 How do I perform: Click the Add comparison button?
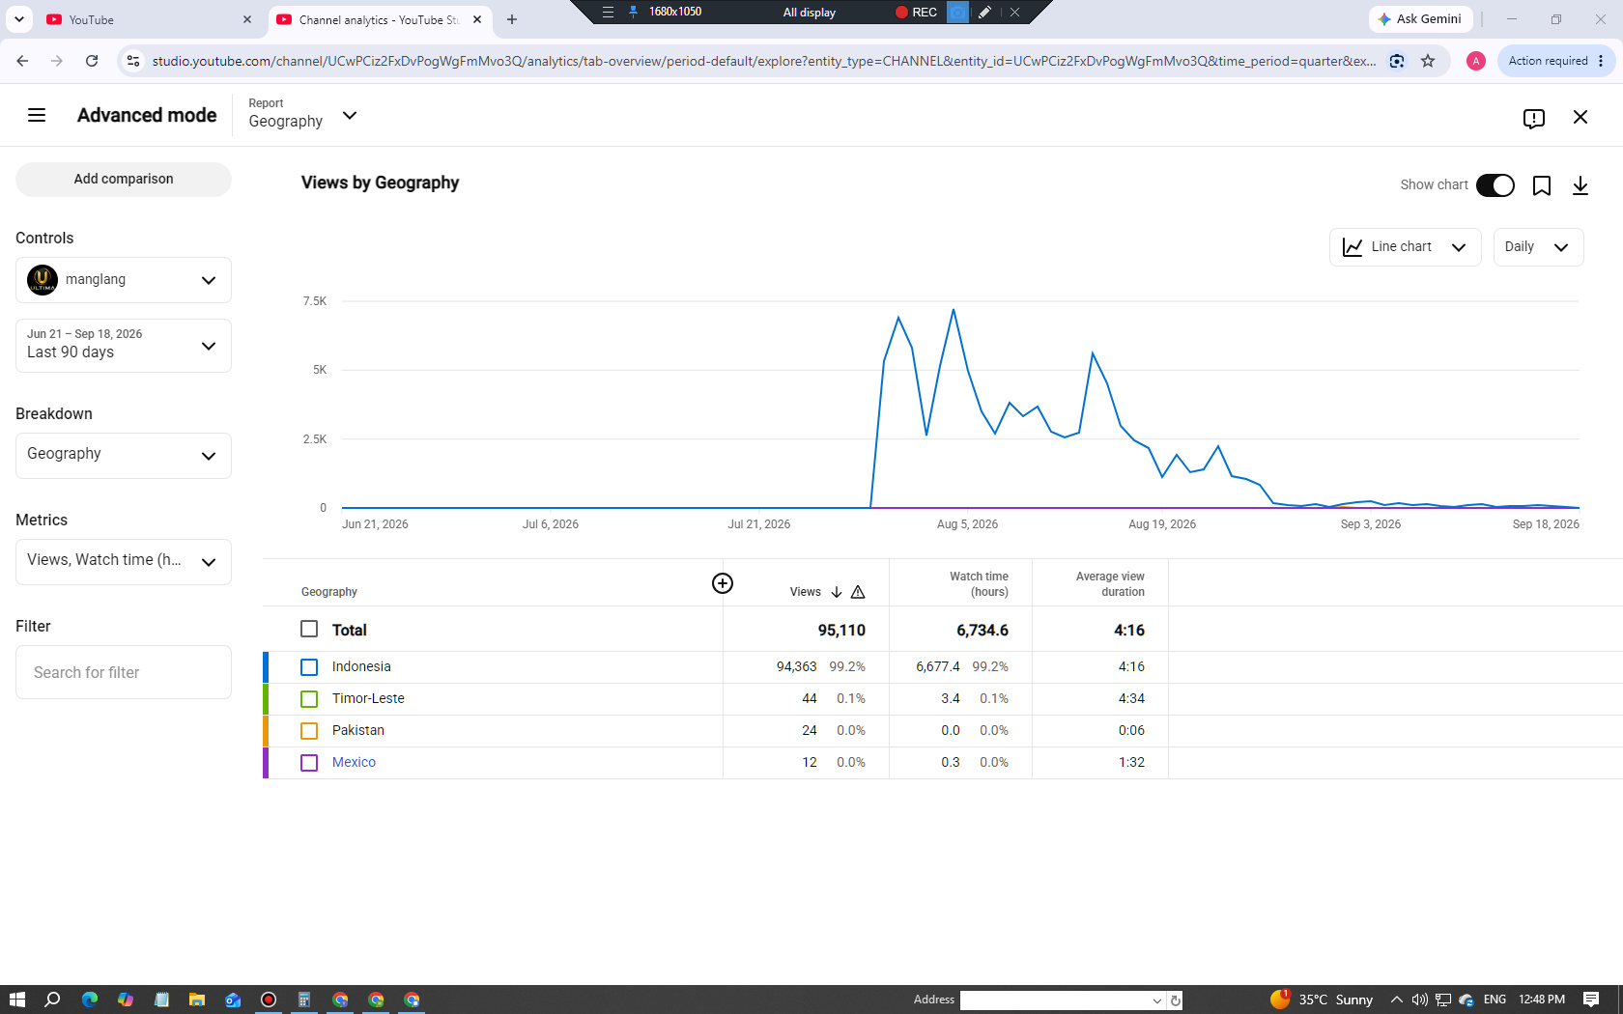(x=124, y=179)
